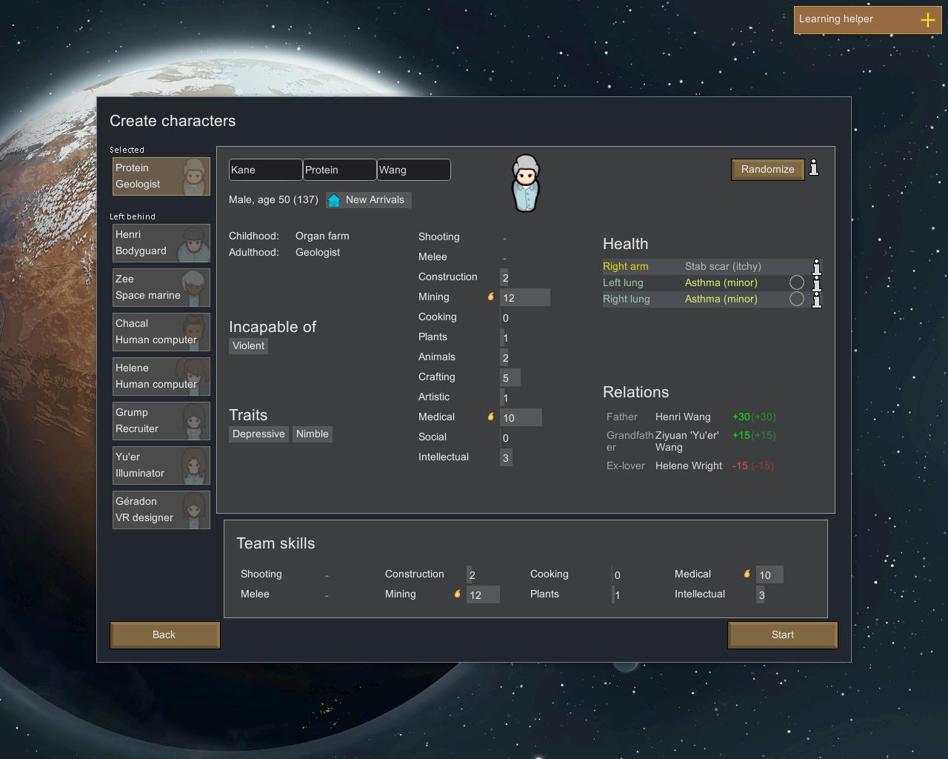Select Yu'er Illuminator colonist

click(x=161, y=465)
